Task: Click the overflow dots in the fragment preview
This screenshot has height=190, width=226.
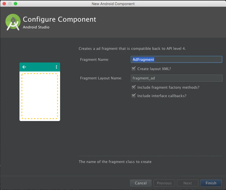Action: [56, 67]
